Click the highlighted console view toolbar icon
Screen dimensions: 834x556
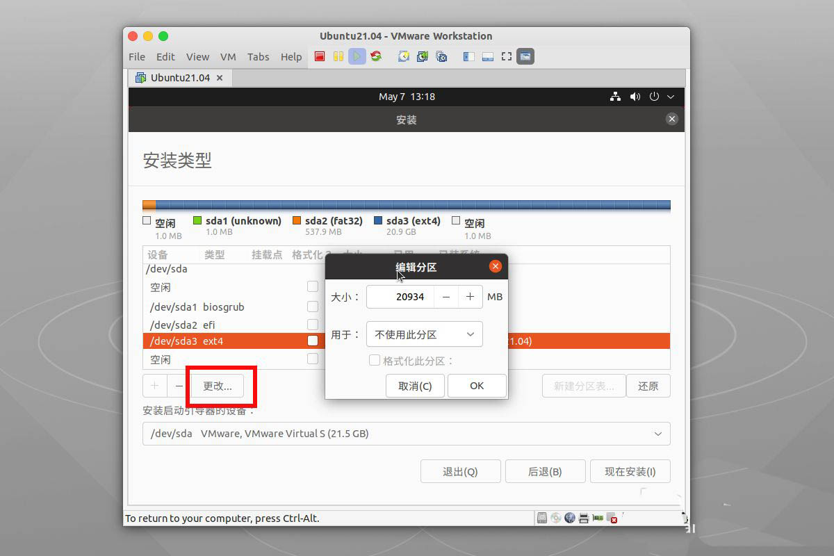(x=525, y=56)
